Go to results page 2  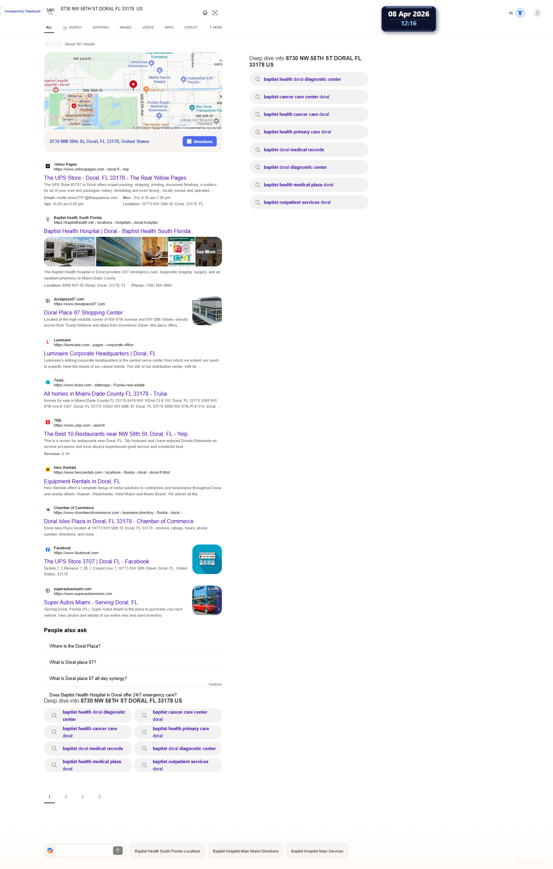click(66, 797)
